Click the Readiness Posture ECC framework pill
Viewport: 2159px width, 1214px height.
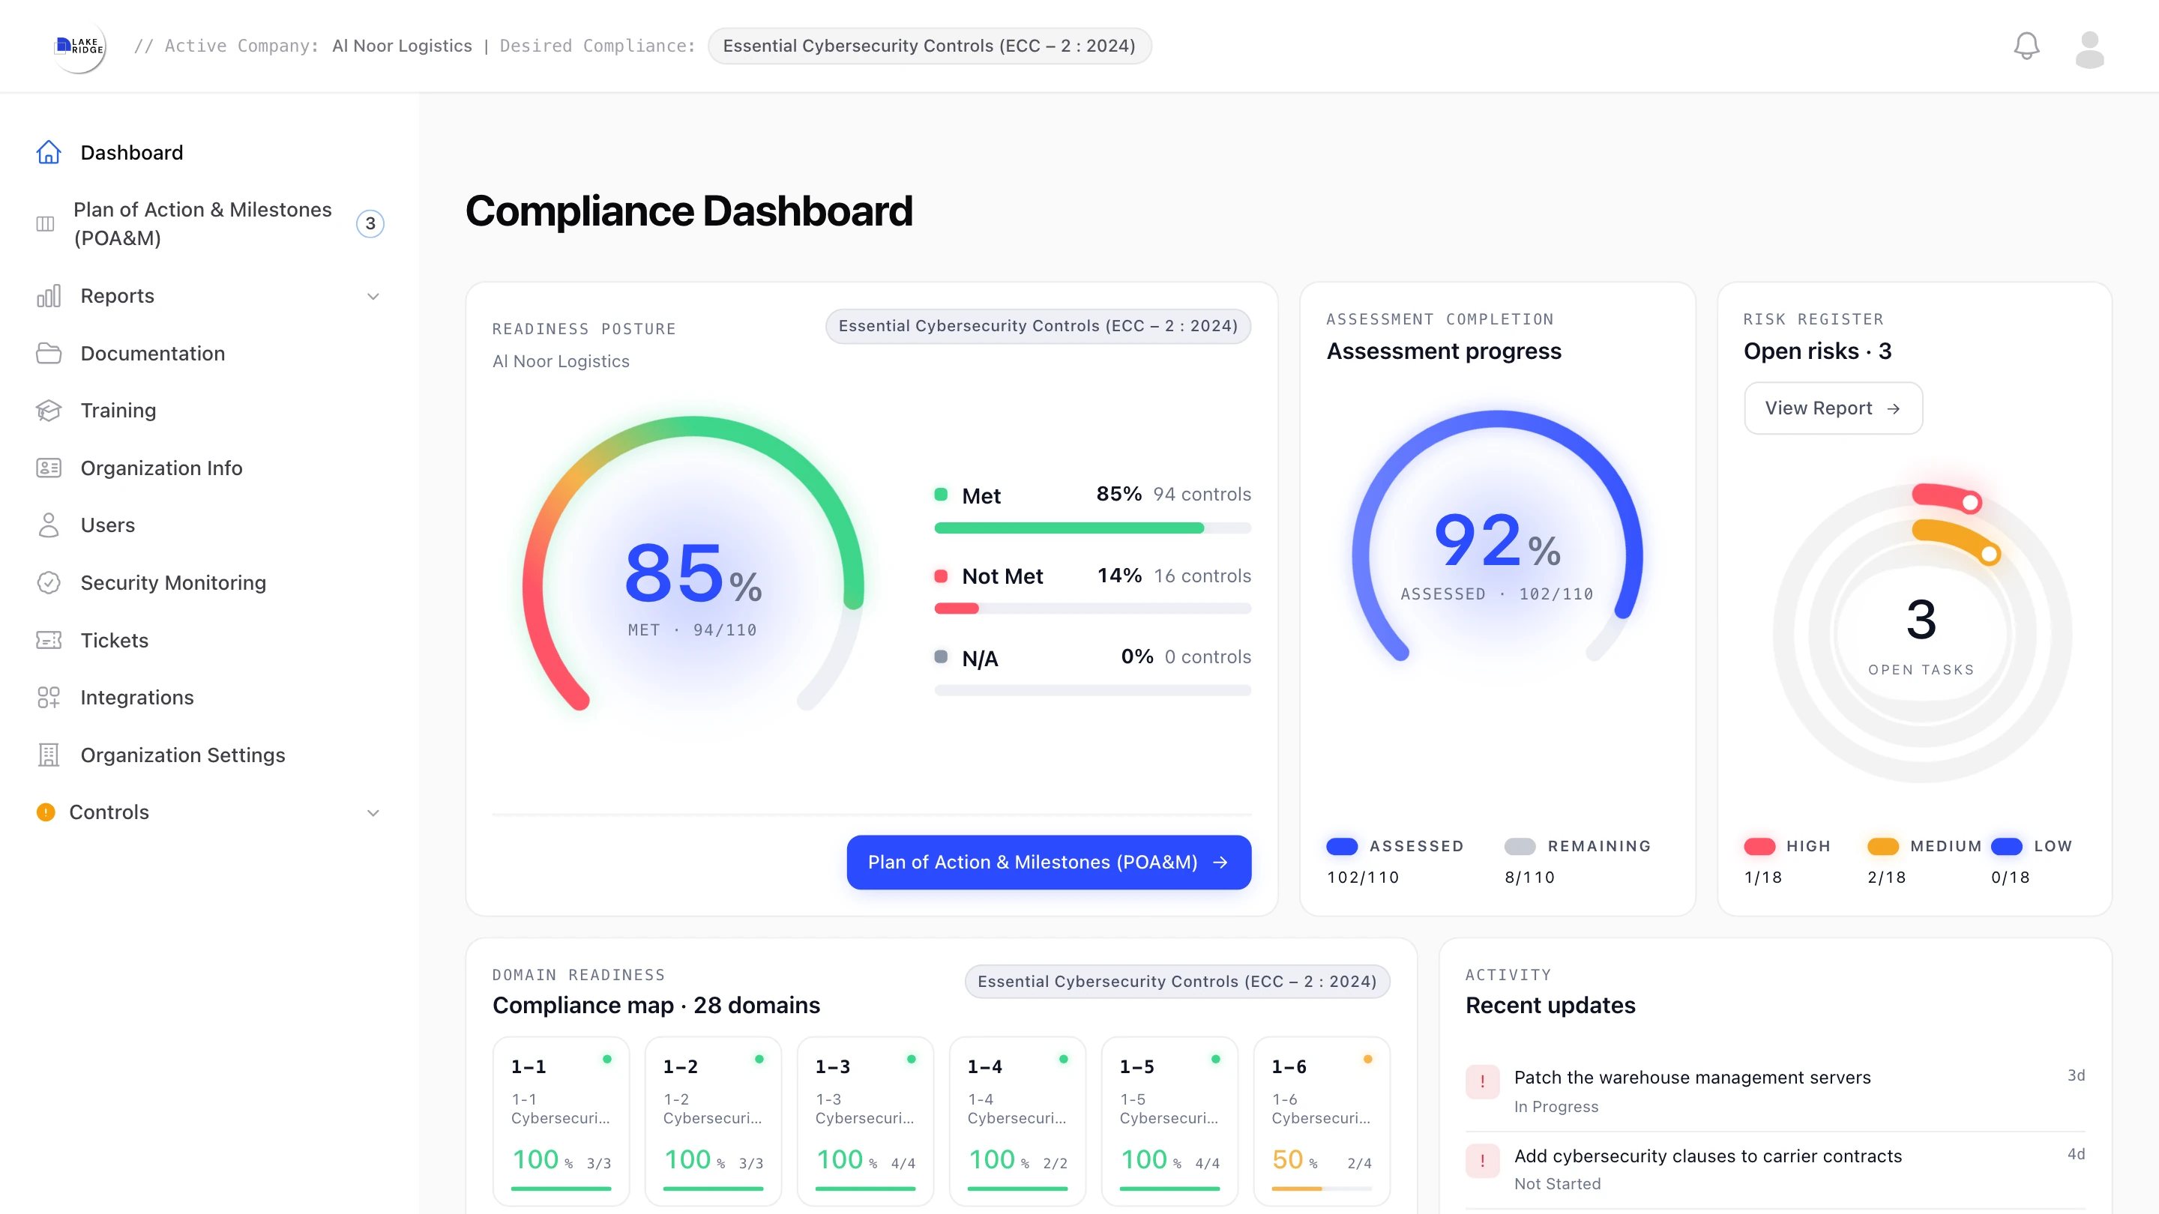(x=1038, y=326)
